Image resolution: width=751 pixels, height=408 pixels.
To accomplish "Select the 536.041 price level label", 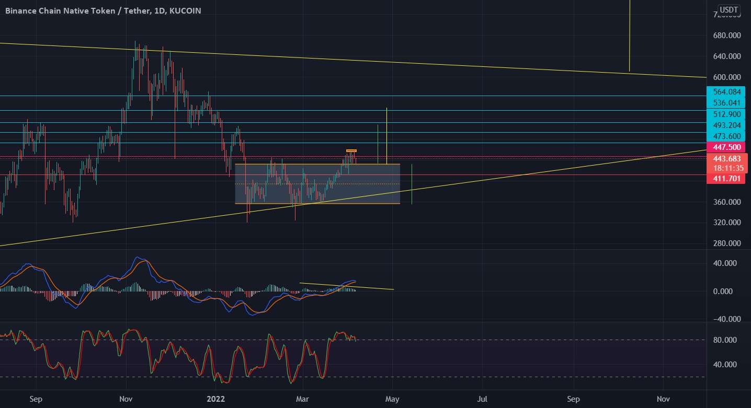I will coord(727,103).
